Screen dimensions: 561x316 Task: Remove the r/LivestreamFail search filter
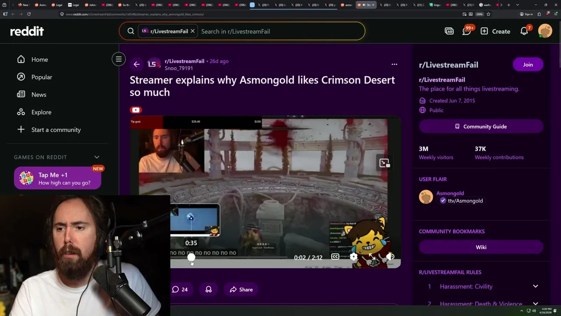click(x=192, y=31)
